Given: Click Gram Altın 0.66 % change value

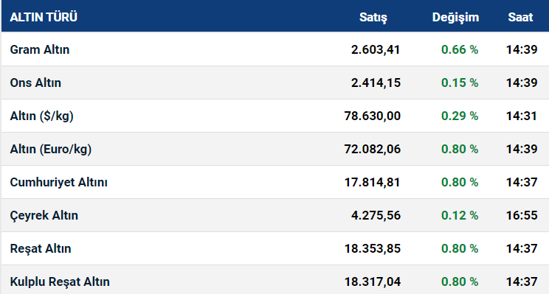Looking at the screenshot, I should [x=460, y=49].
